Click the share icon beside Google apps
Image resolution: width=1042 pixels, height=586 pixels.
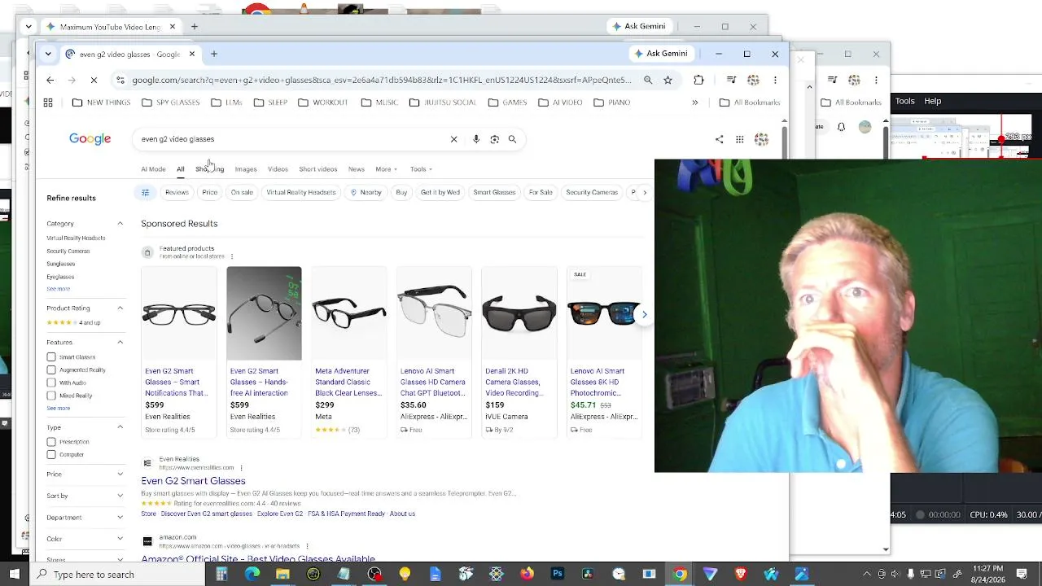(x=719, y=139)
